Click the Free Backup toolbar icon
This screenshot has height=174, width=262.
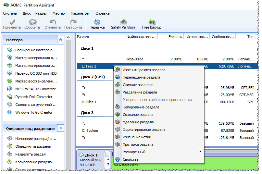[151, 22]
